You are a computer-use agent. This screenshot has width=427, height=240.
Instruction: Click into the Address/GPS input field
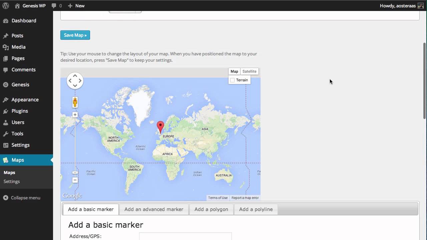pos(185,236)
